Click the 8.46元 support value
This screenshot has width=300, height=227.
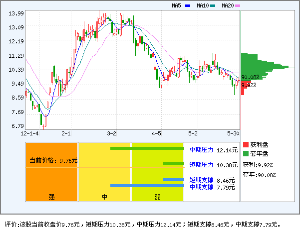pyautogui.click(x=226, y=181)
